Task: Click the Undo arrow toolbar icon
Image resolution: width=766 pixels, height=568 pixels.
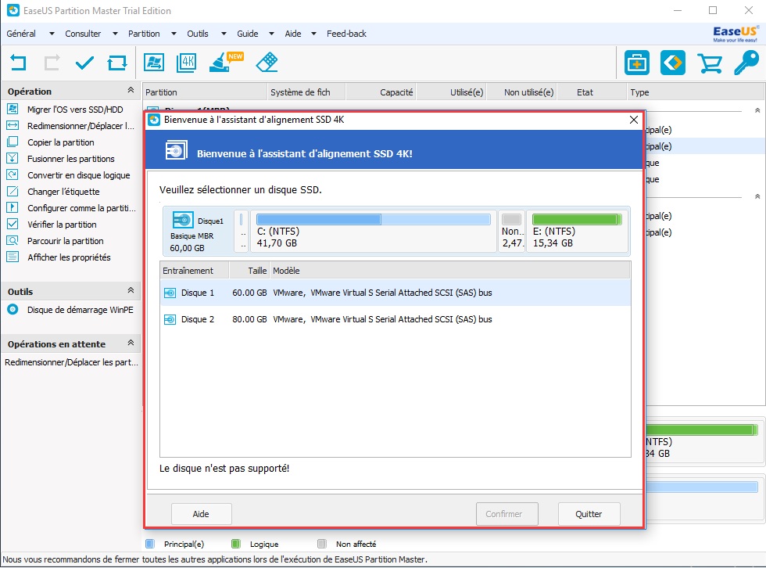Action: [18, 63]
